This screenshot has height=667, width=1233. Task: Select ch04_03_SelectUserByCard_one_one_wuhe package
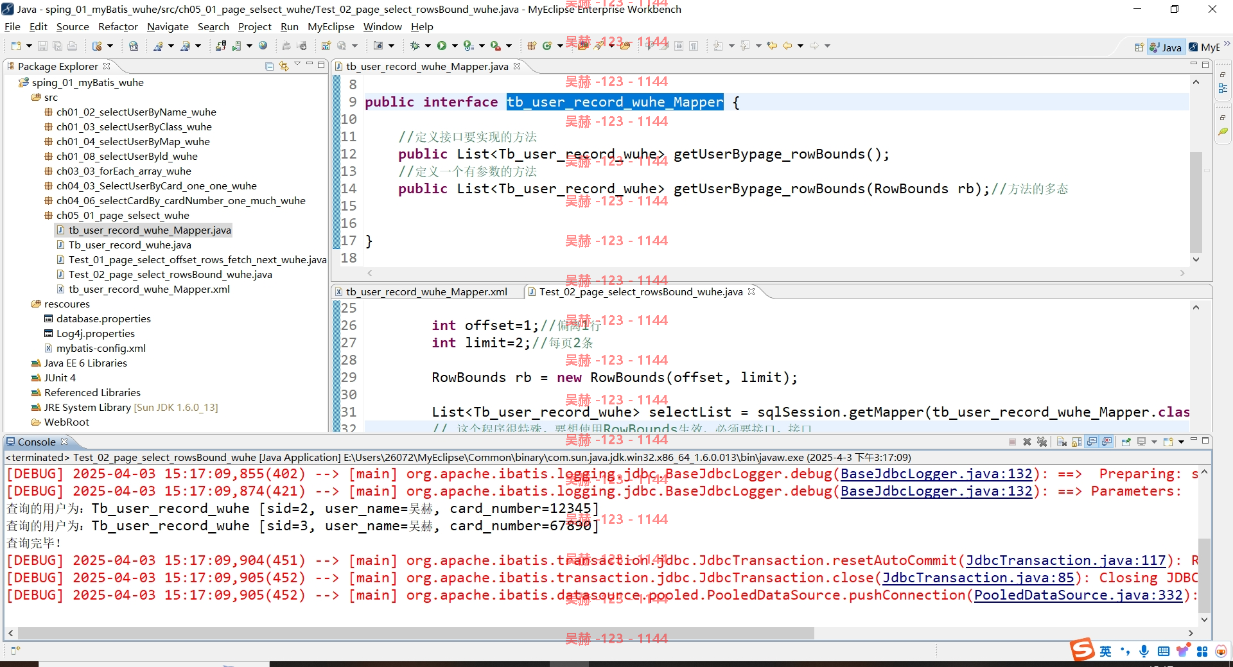tap(156, 186)
